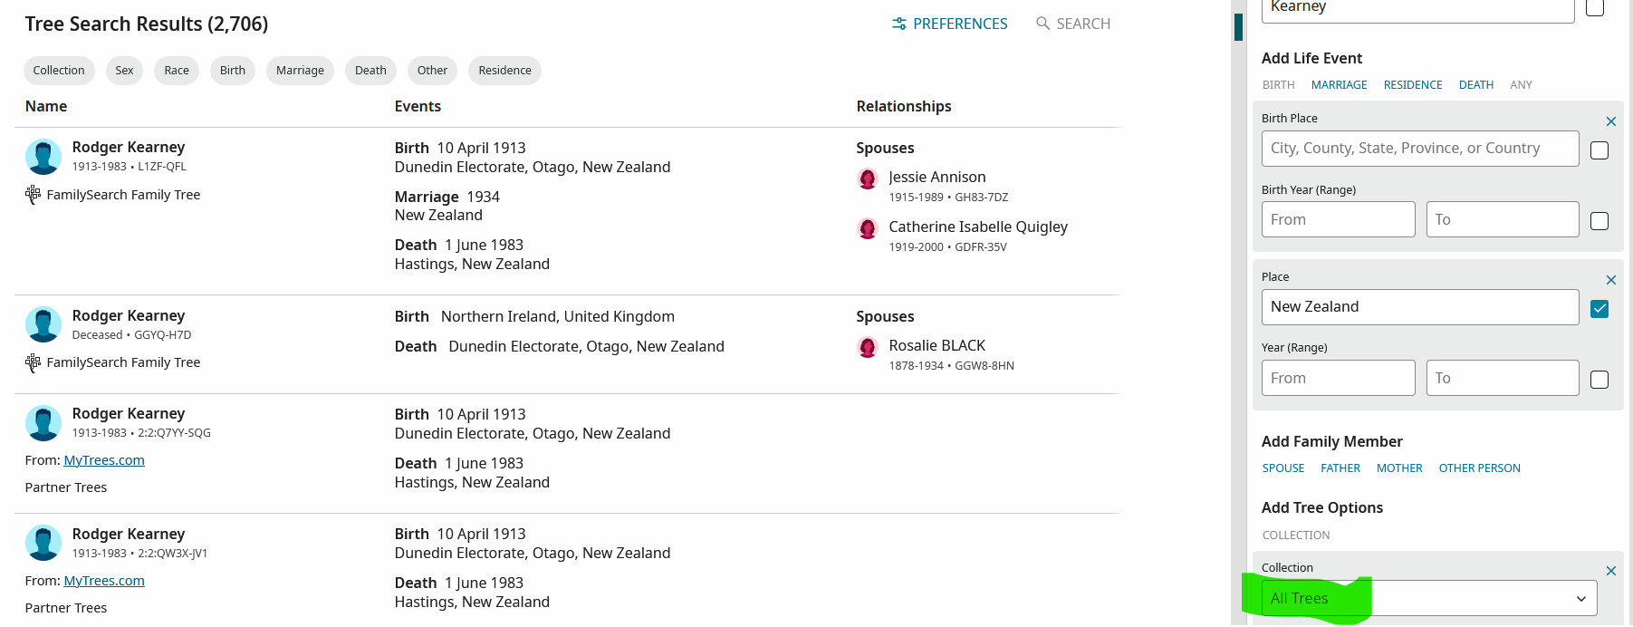Check the Birth Year range exact checkbox
The height and width of the screenshot is (627, 1633).
click(x=1599, y=221)
